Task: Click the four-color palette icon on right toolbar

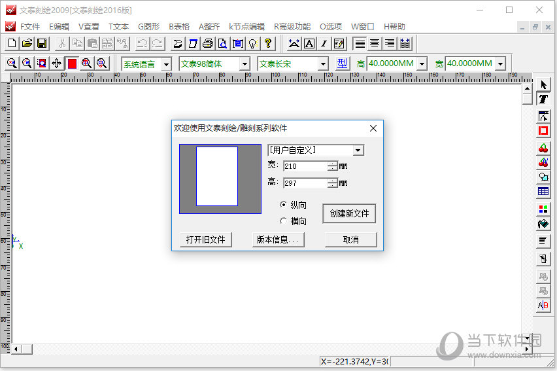Action: point(543,209)
